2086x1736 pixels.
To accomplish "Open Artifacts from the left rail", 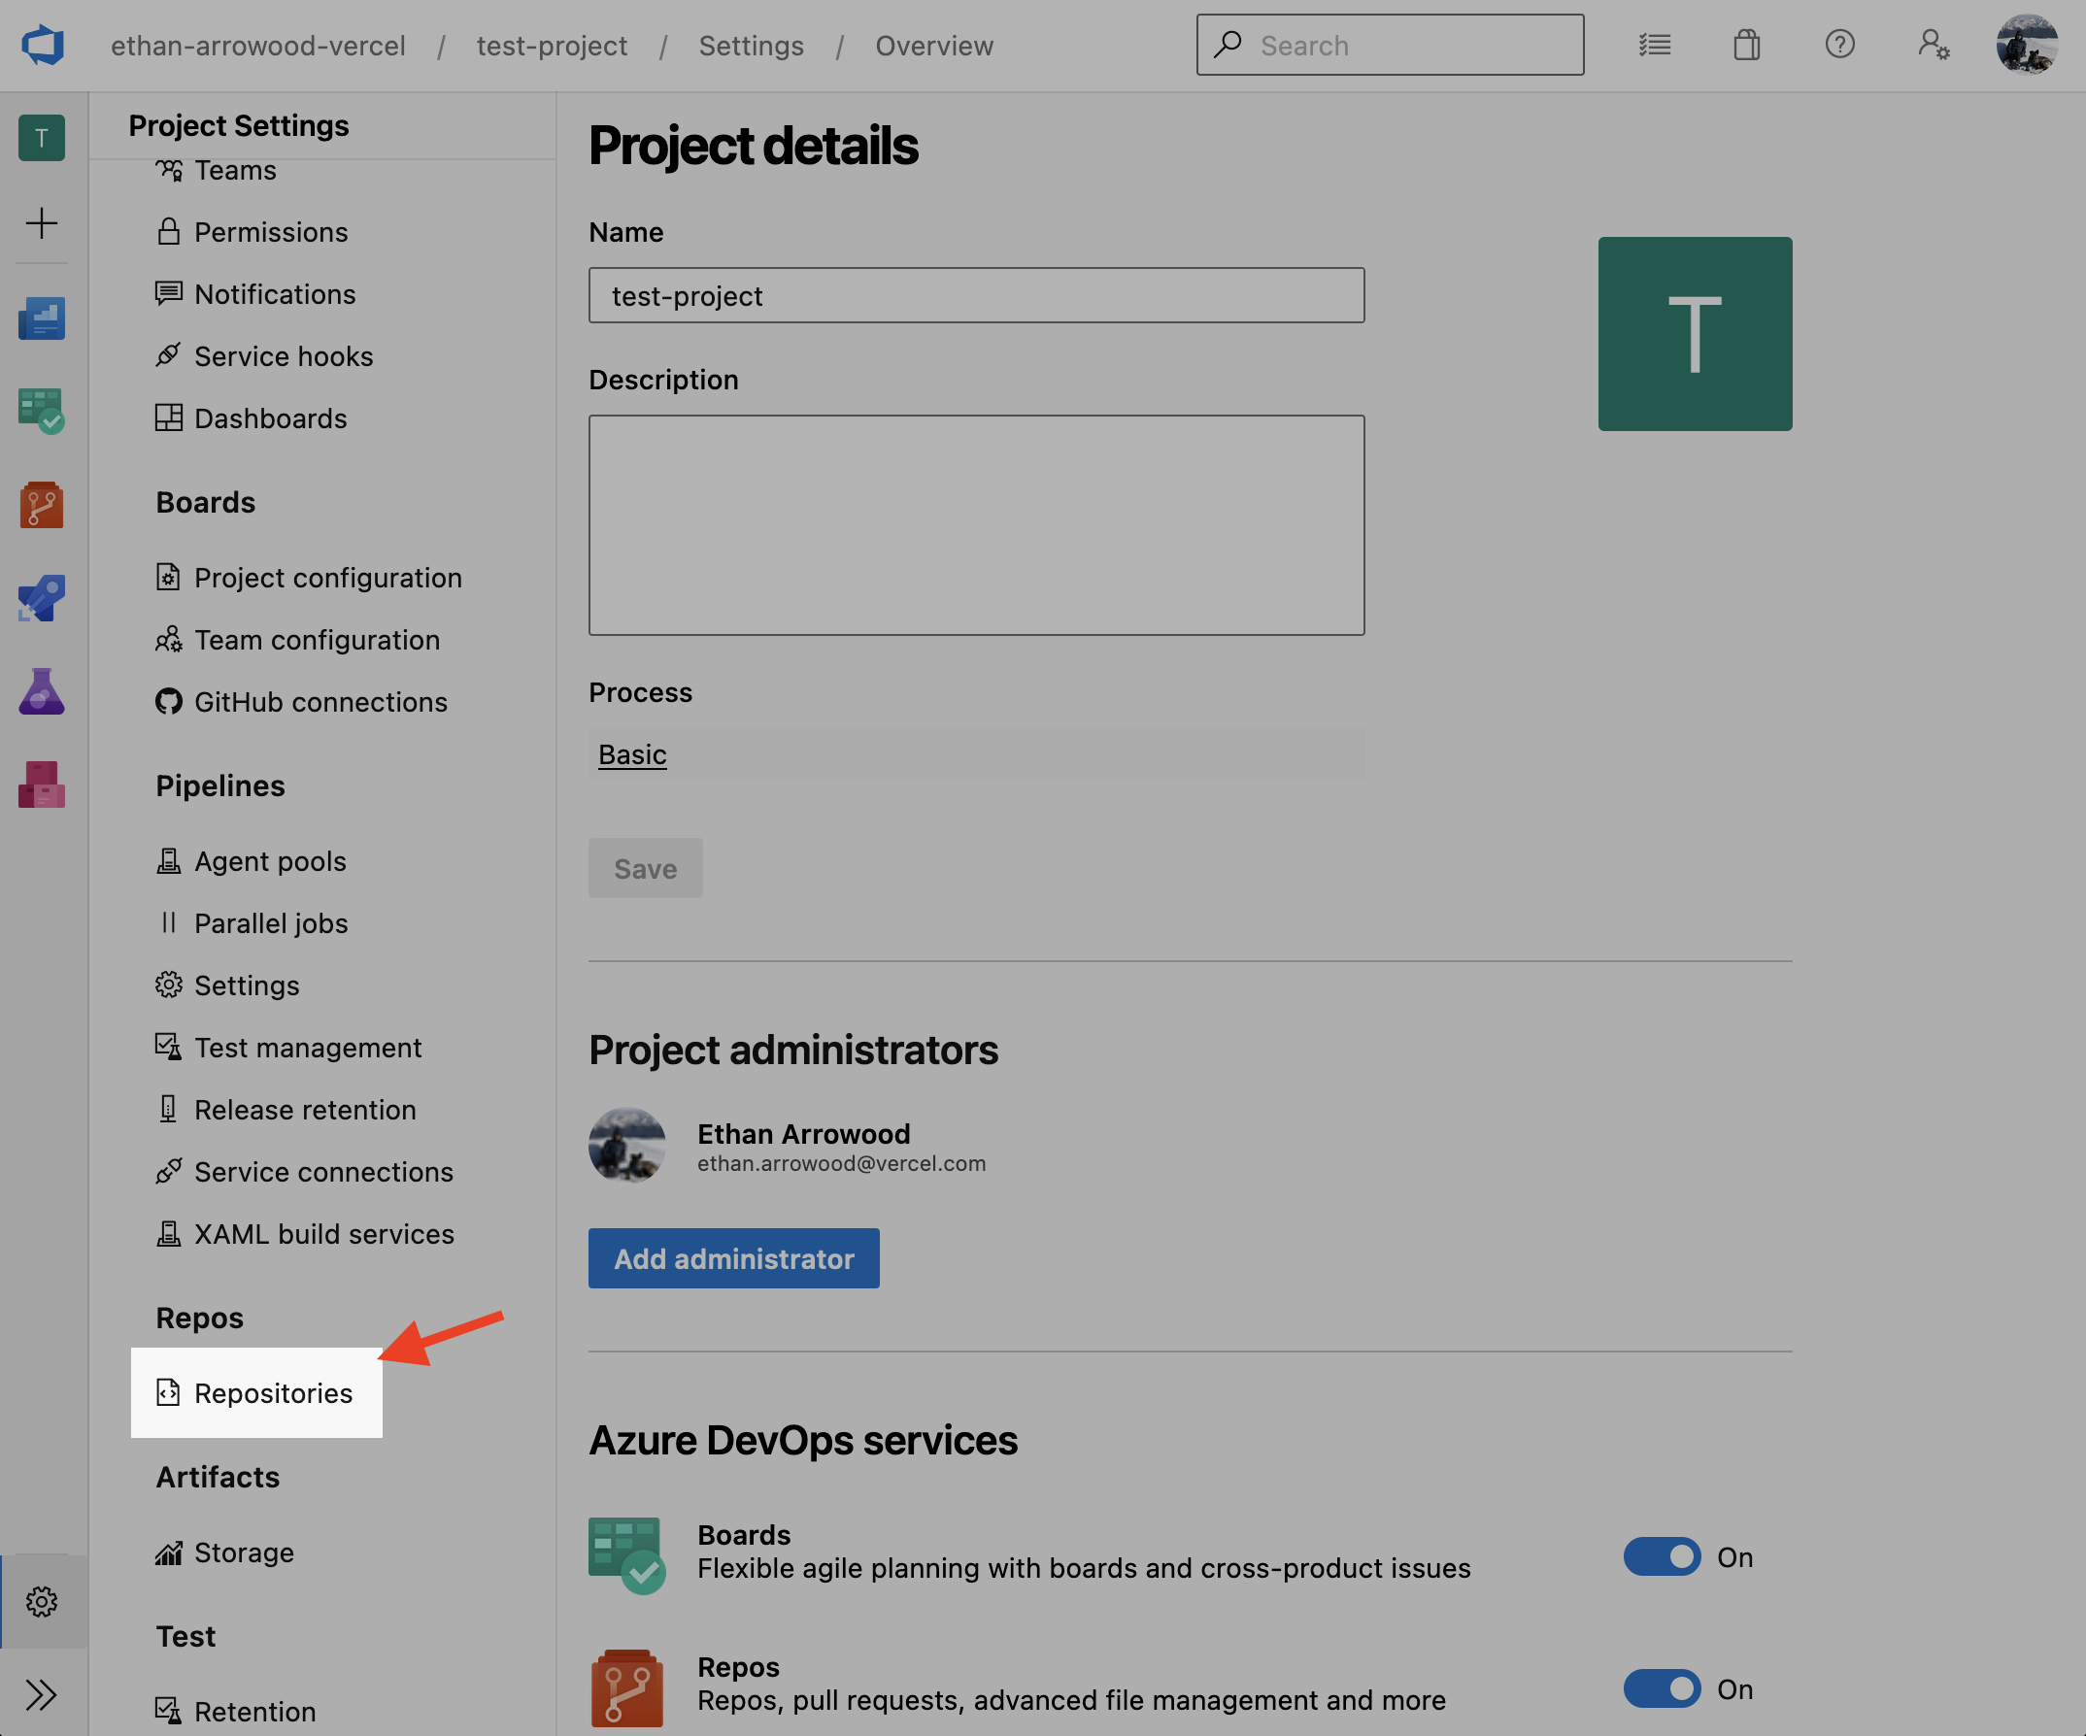I will coord(42,784).
